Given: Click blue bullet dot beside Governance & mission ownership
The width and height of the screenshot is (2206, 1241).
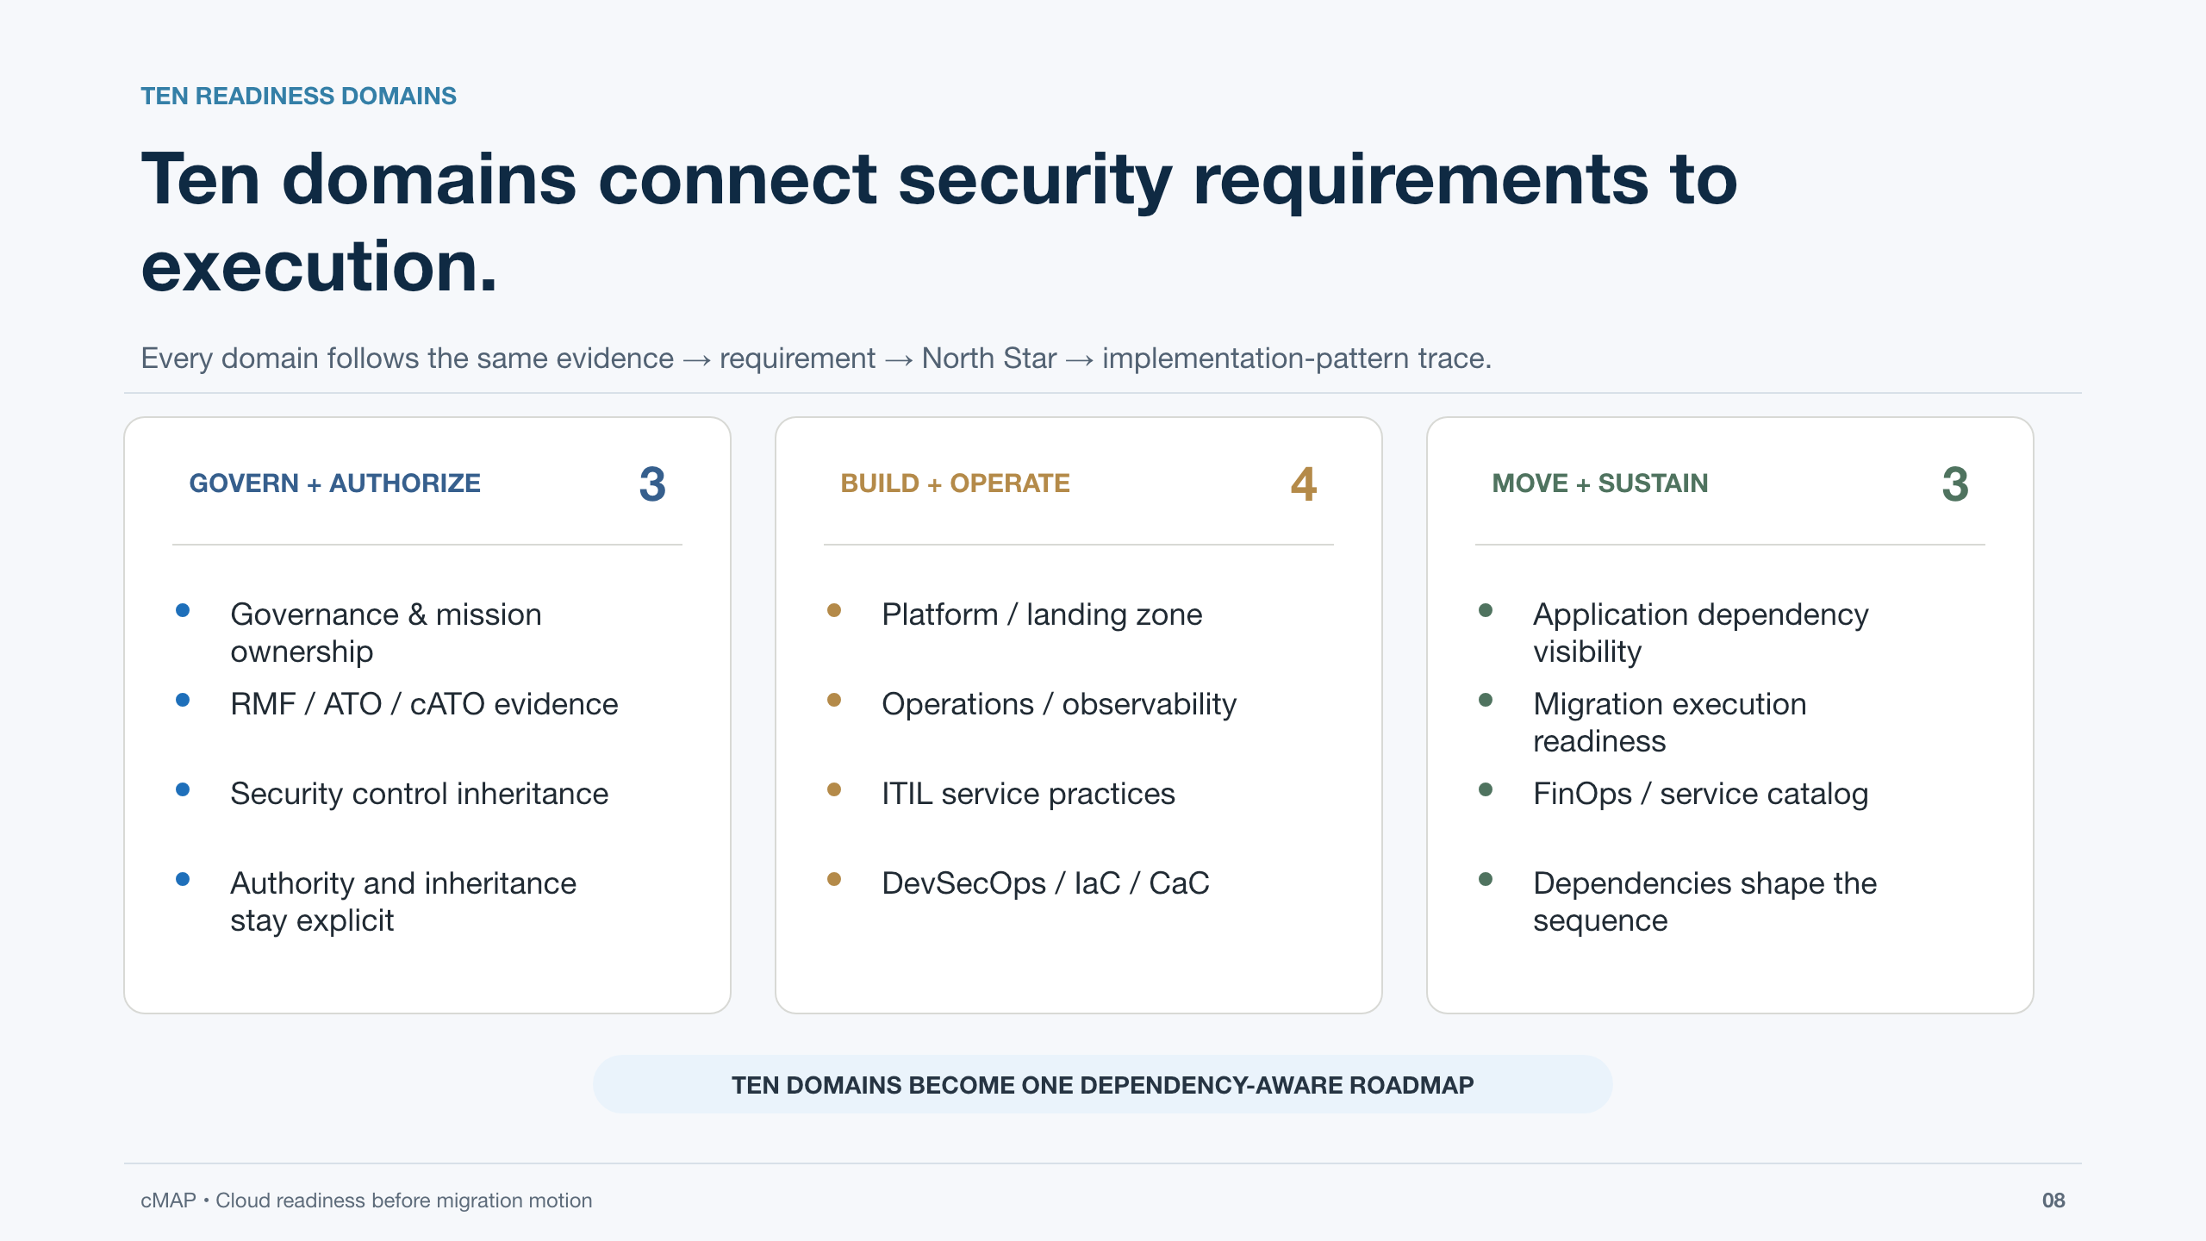Looking at the screenshot, I should [x=183, y=611].
